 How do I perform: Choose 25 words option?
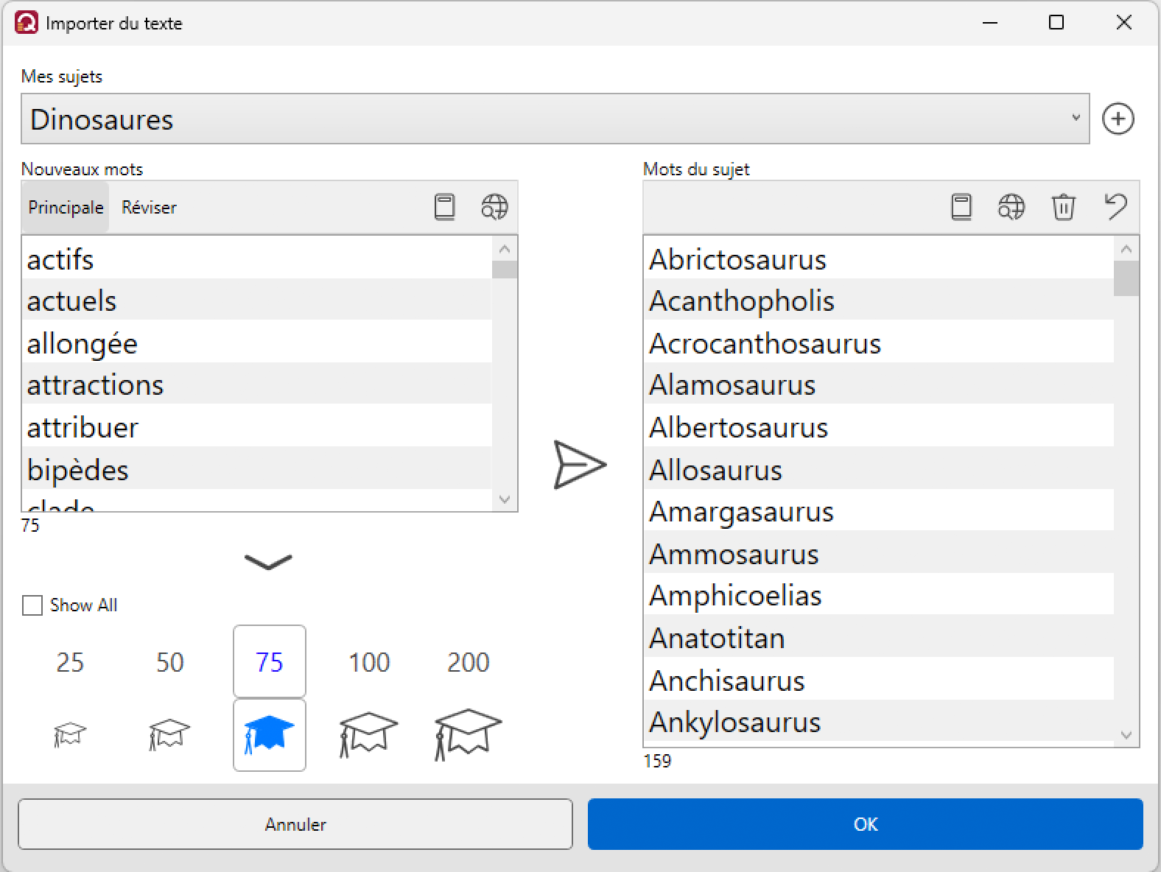click(70, 662)
